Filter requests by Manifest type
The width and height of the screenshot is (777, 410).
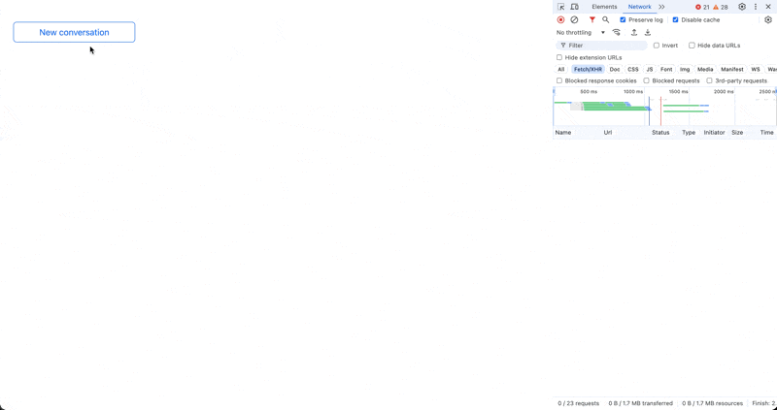(x=732, y=69)
